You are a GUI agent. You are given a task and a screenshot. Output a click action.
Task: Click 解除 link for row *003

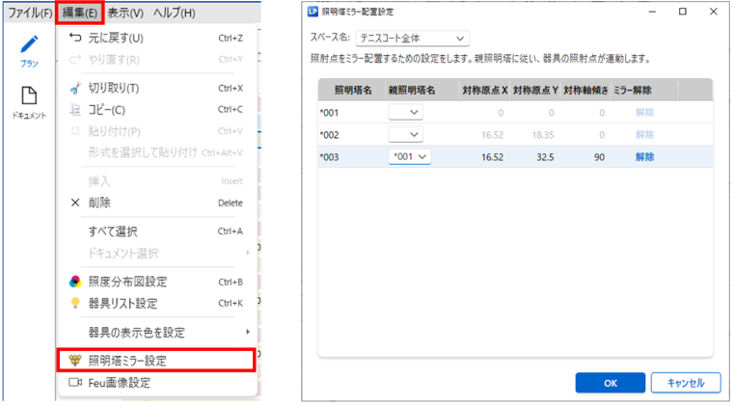(x=644, y=156)
